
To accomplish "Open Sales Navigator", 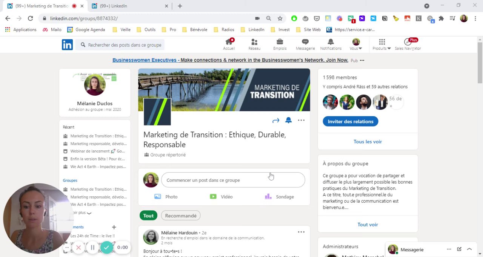I will 408,44.
